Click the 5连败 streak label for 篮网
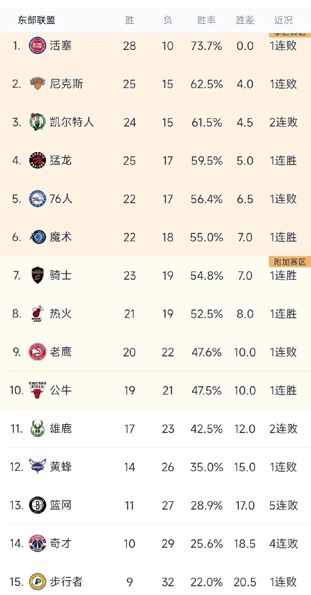This screenshot has height=595, width=311. tap(283, 505)
